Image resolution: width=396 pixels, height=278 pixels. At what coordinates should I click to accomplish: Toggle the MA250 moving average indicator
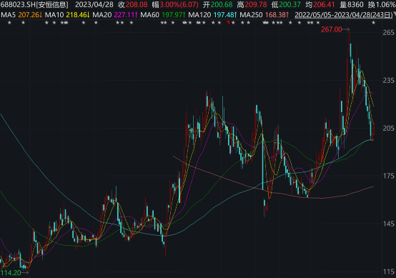pos(251,15)
